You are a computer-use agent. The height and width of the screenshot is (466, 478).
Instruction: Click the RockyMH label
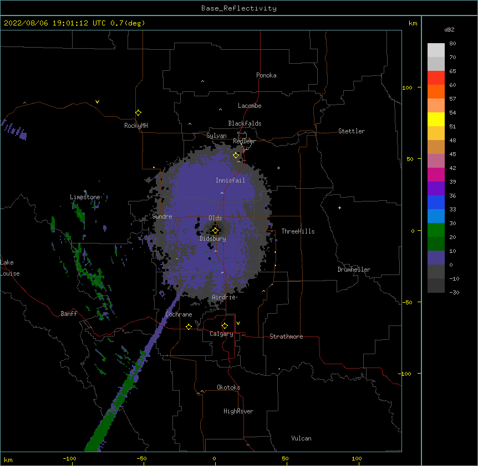pyautogui.click(x=136, y=126)
